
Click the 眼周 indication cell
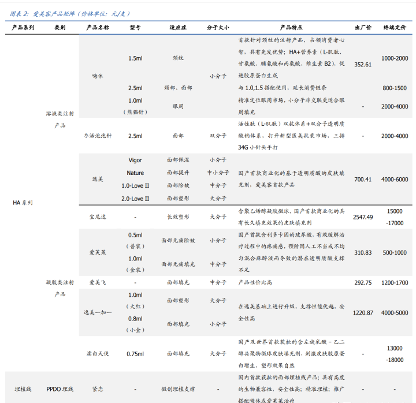pyautogui.click(x=178, y=106)
